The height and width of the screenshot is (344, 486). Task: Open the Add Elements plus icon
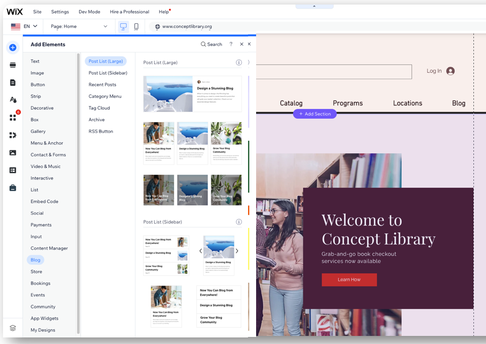(12, 47)
